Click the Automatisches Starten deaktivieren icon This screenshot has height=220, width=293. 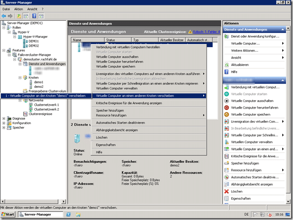coord(226,177)
